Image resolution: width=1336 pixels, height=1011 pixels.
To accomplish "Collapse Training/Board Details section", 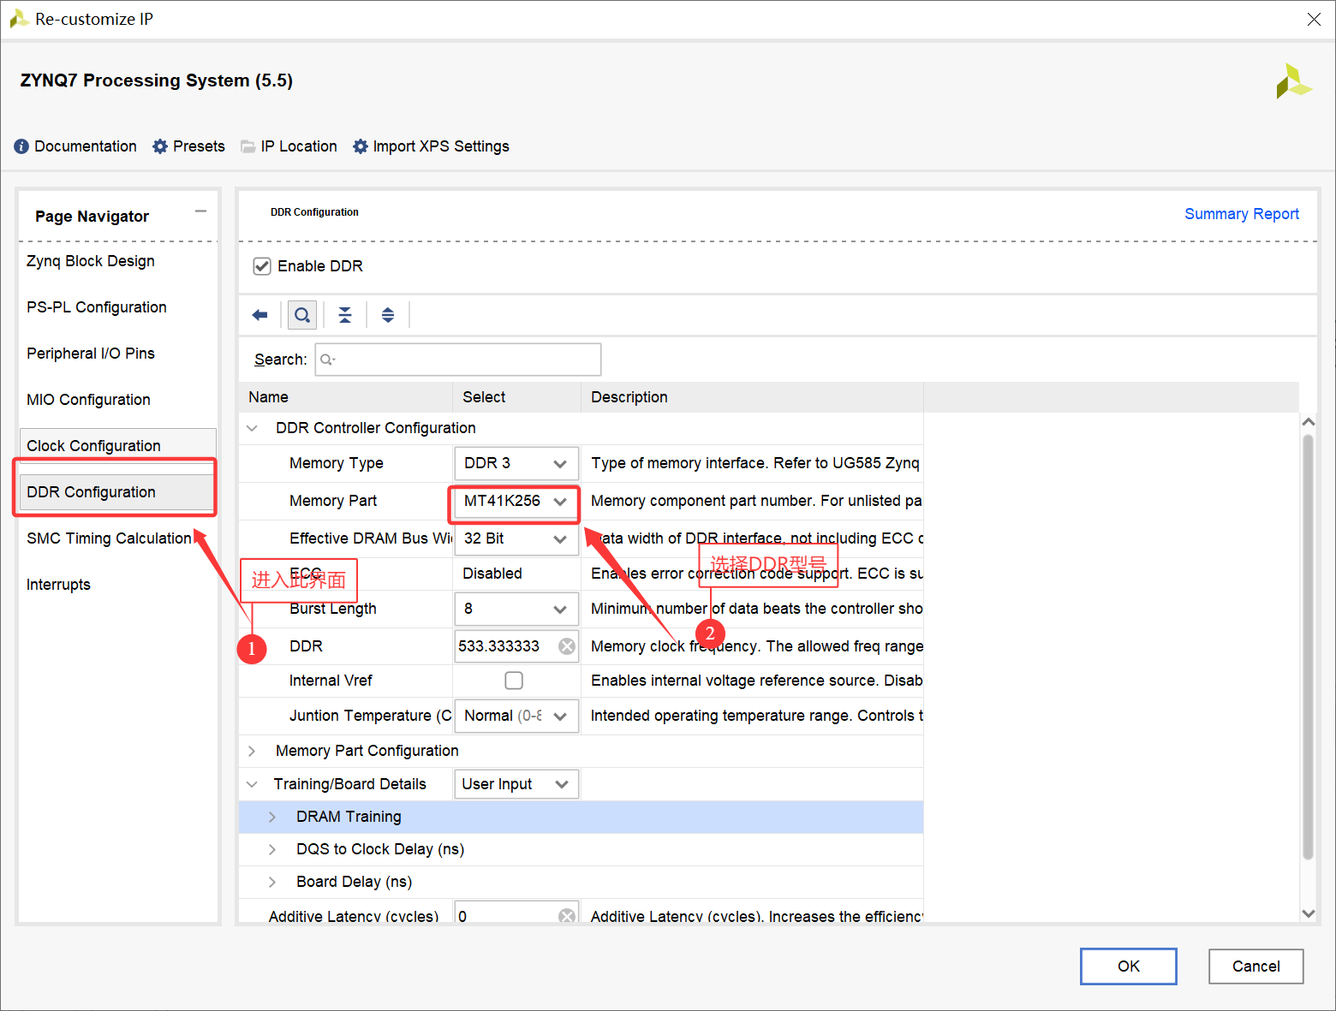I will (252, 784).
